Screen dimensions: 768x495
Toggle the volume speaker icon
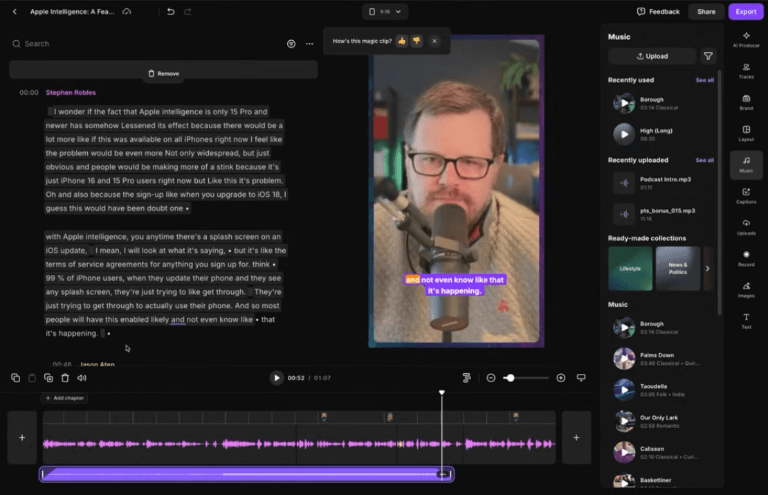(x=82, y=378)
